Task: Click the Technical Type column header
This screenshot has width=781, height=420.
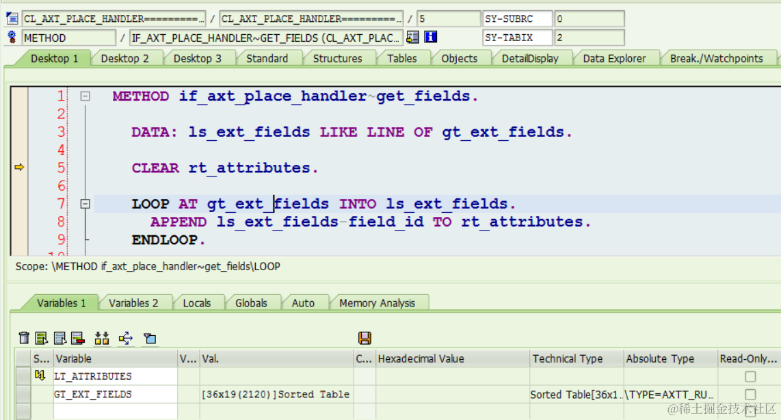Action: pos(577,358)
